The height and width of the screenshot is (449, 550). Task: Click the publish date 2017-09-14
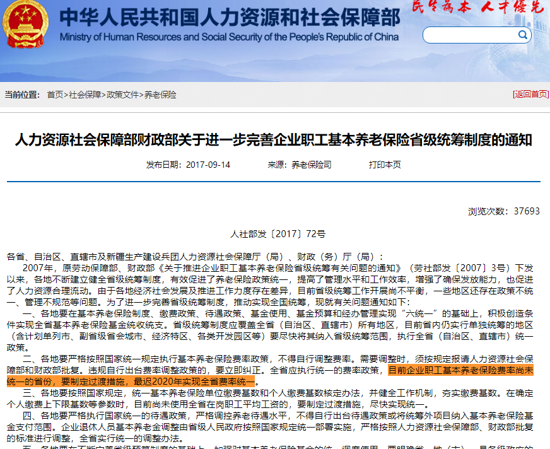pos(208,165)
